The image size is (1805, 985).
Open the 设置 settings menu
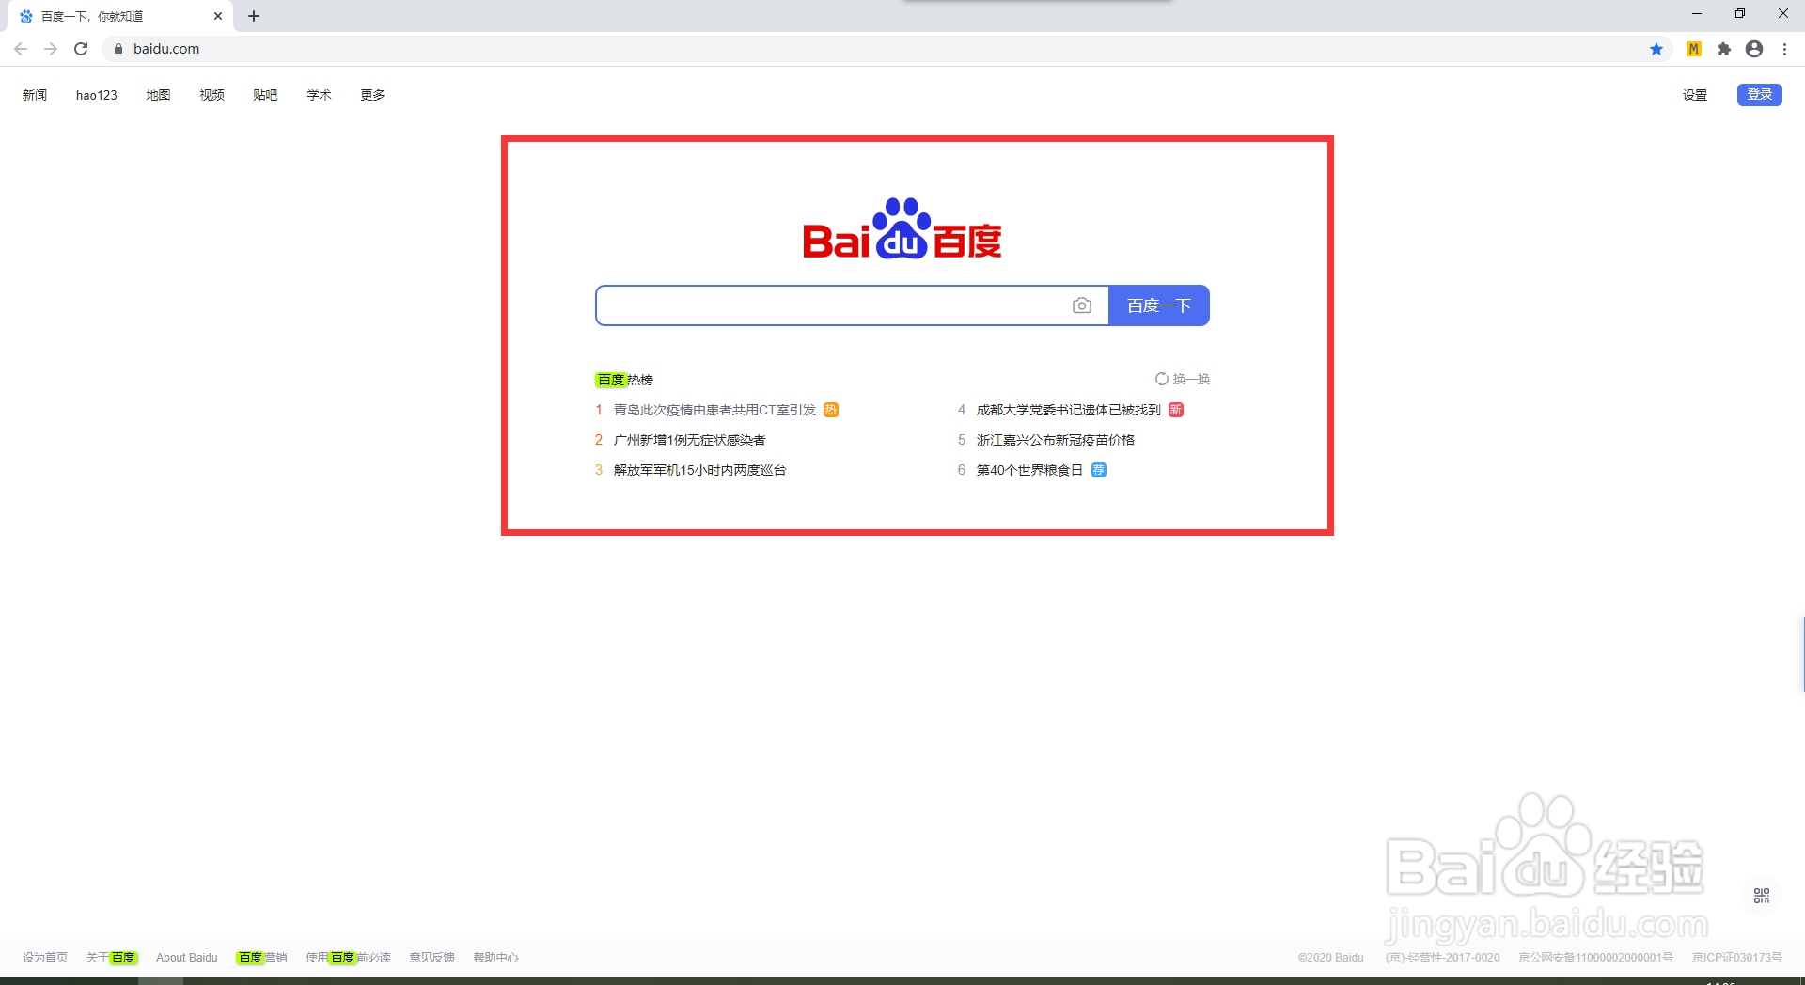1695,95
